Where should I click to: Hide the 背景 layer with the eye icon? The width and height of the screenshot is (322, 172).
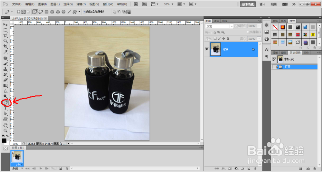coord(207,49)
